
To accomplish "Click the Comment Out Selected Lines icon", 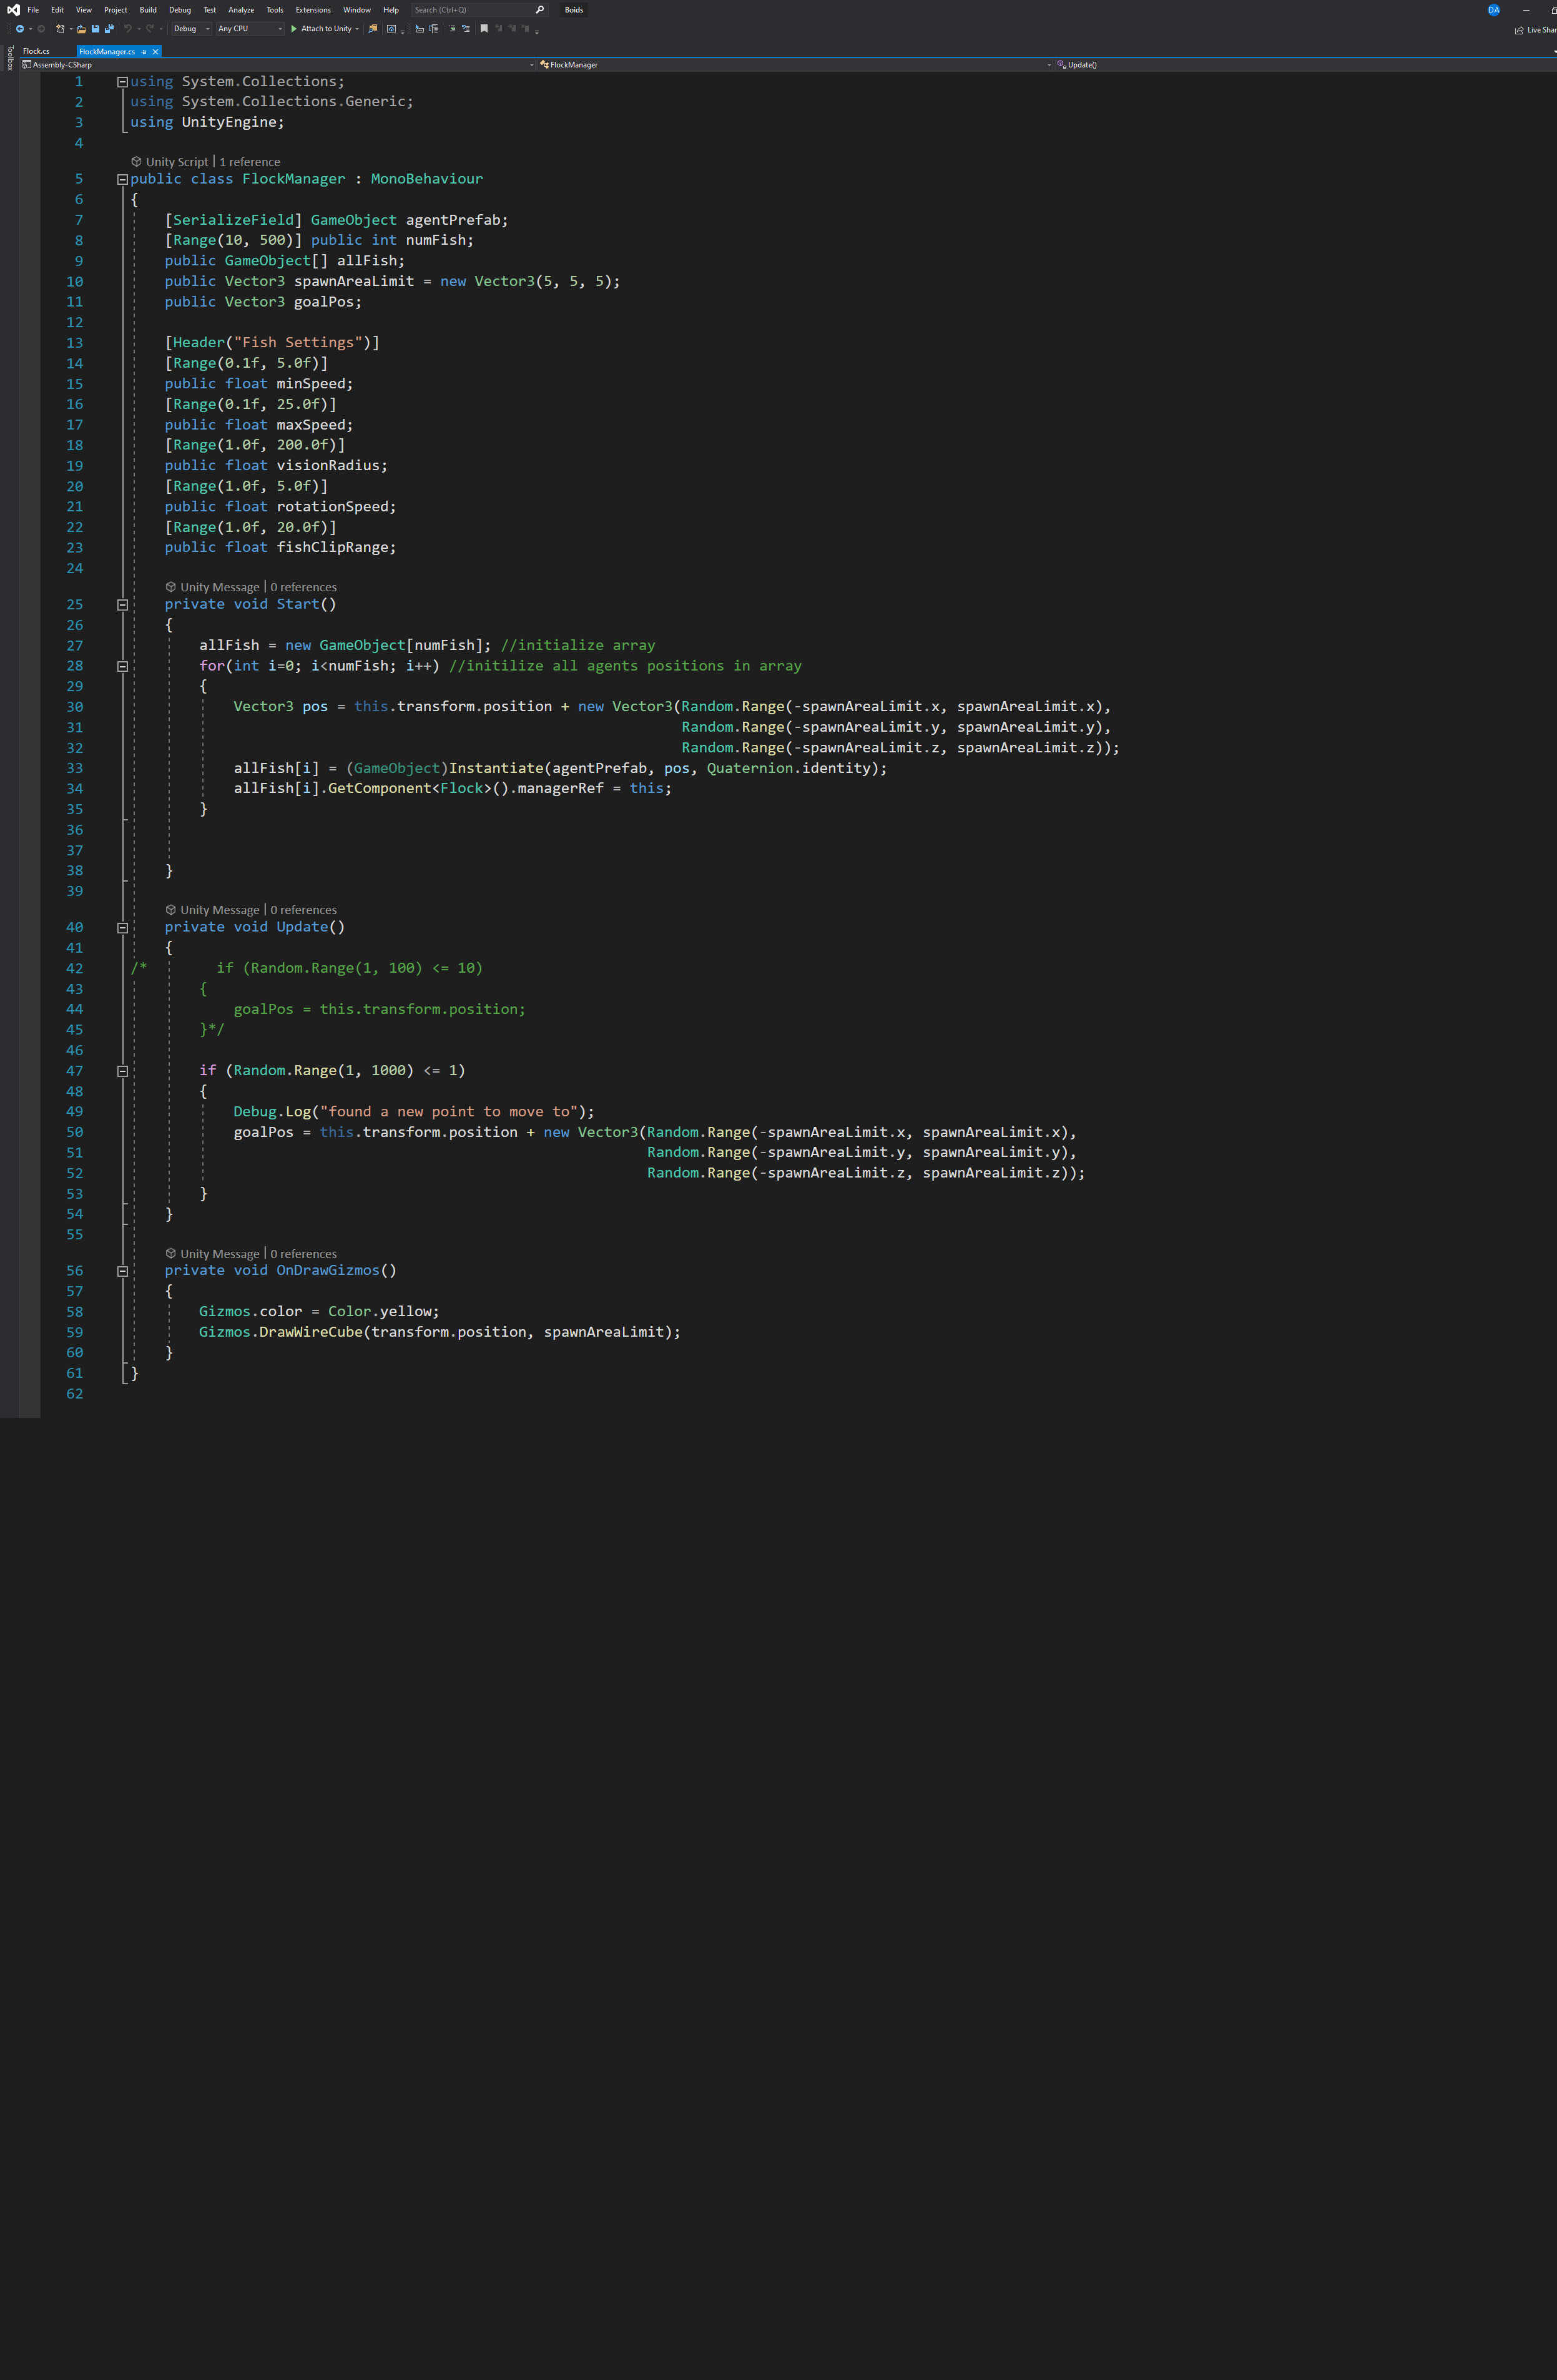I will click(x=452, y=29).
